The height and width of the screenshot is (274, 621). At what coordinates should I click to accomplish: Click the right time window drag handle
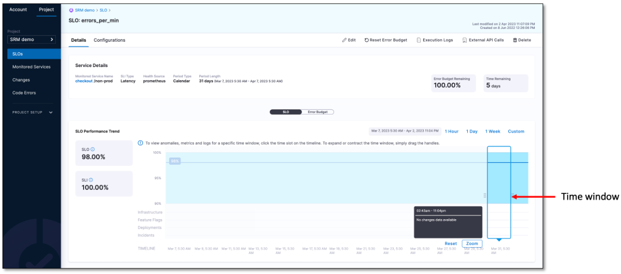tap(512, 195)
